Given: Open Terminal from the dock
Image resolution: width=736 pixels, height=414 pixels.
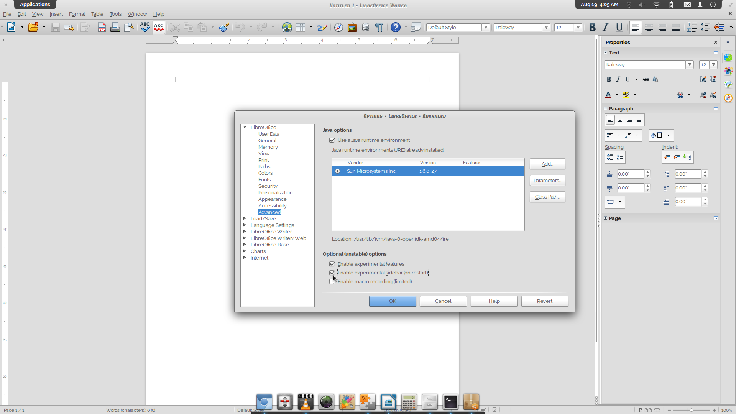Looking at the screenshot, I should pyautogui.click(x=450, y=402).
